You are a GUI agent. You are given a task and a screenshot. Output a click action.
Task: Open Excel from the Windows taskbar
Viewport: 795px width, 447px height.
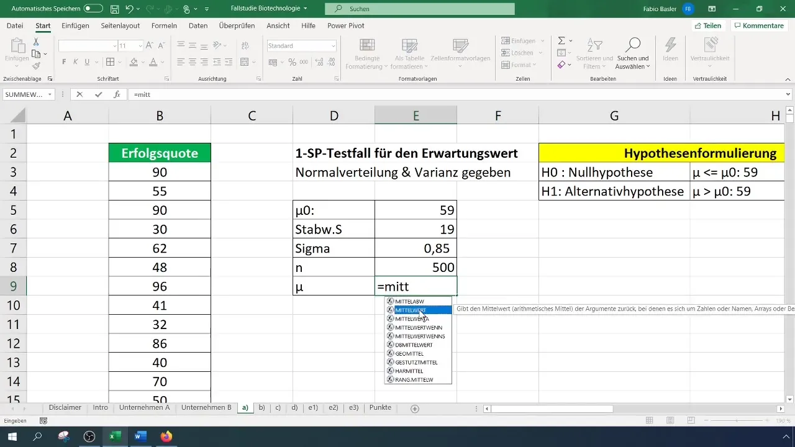[x=115, y=436]
